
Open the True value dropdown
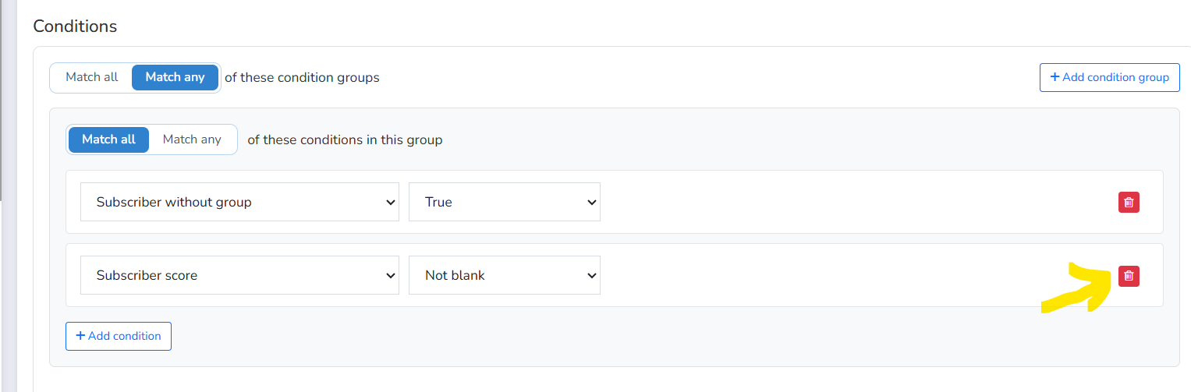click(505, 202)
